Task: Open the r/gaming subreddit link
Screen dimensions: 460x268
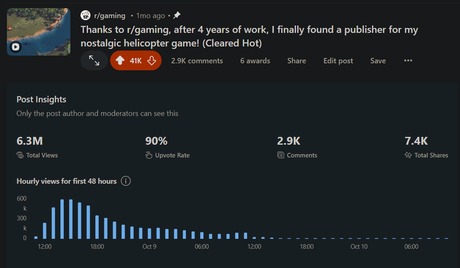Action: (109, 16)
